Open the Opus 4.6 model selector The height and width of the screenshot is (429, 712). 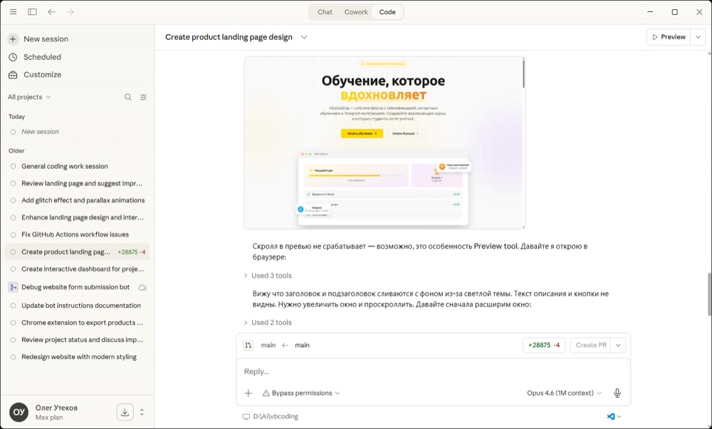[564, 393]
